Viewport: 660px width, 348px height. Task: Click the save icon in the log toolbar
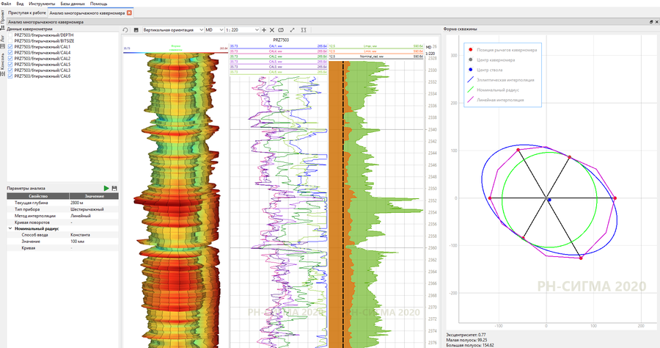[134, 29]
